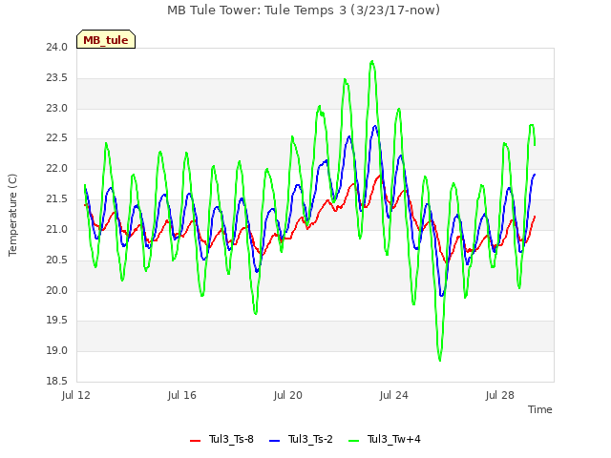The width and height of the screenshot is (611, 458).
Task: Click the Jul 28 x-axis tick label
Action: pyautogui.click(x=500, y=395)
